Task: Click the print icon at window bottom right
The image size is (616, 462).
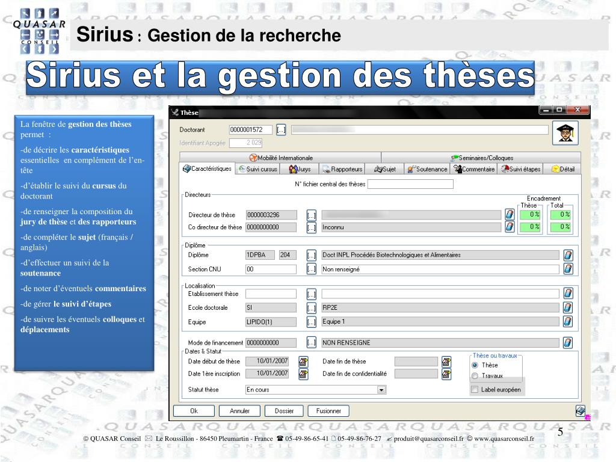Action: (581, 411)
